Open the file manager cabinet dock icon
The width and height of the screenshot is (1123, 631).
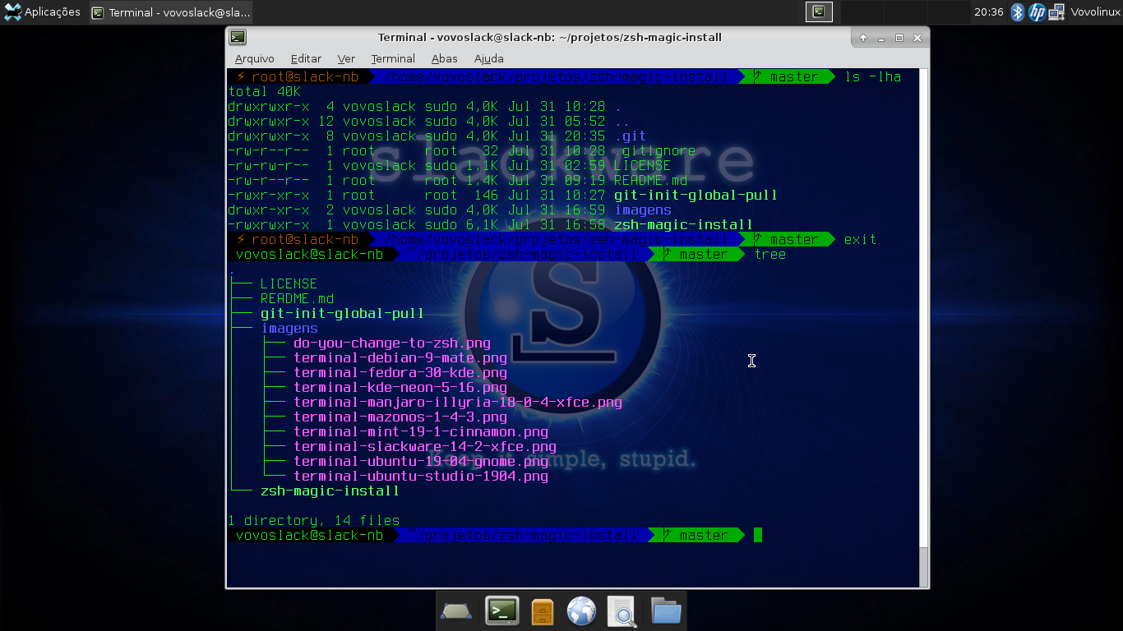[x=543, y=611]
